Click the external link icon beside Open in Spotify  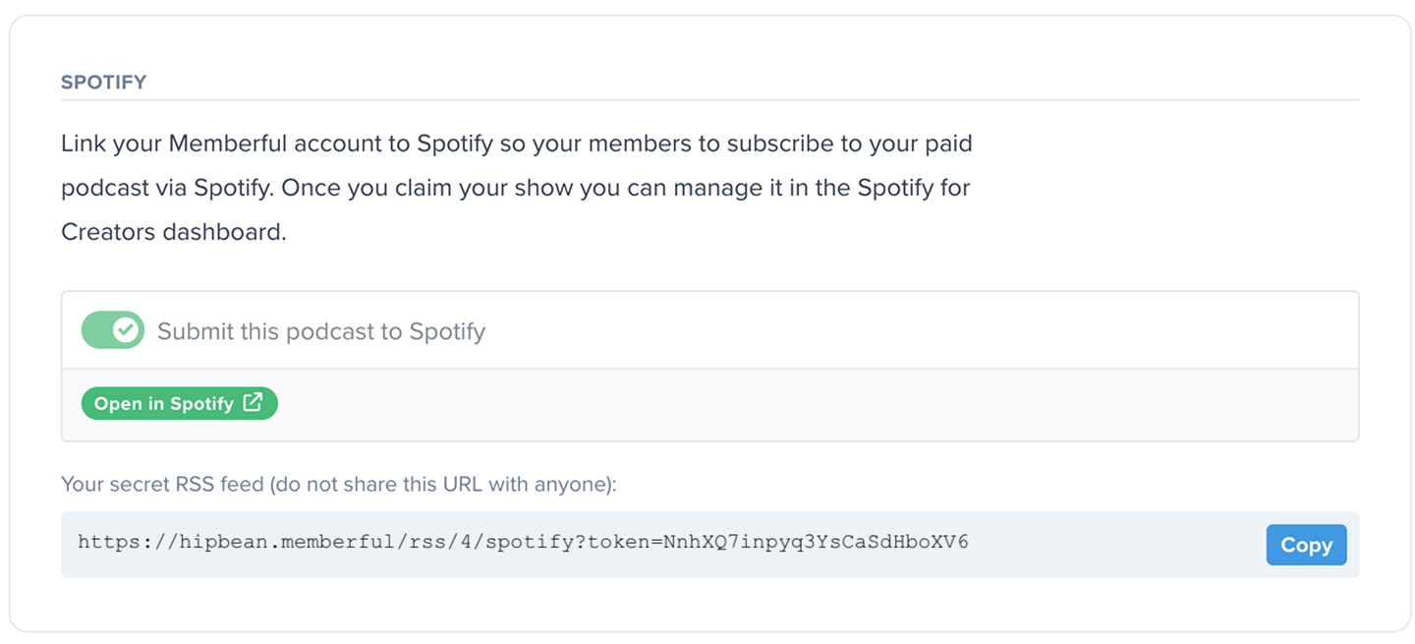pos(253,403)
